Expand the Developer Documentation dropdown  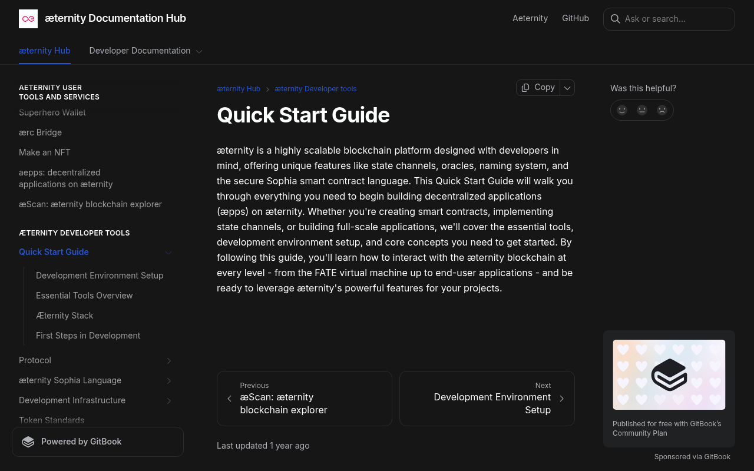[199, 51]
